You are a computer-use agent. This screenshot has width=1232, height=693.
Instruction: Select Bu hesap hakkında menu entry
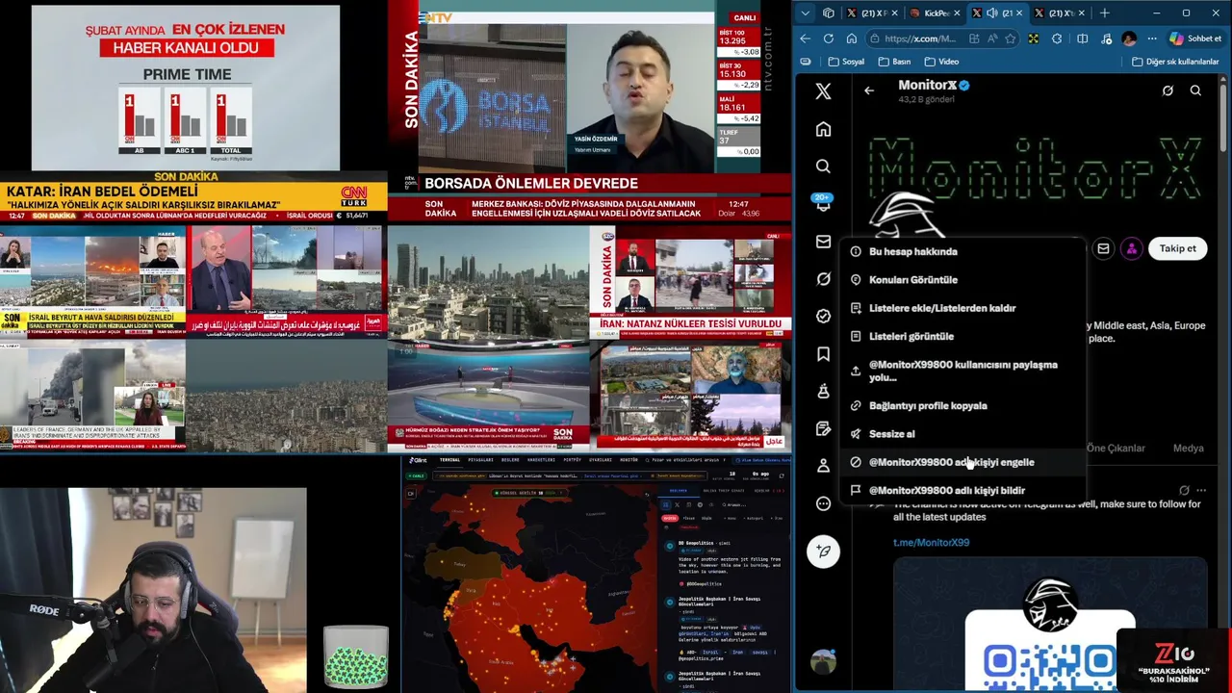(x=962, y=251)
